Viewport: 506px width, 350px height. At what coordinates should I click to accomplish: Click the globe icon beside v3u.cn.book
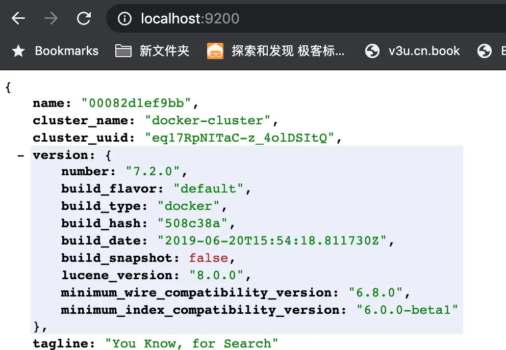(372, 51)
